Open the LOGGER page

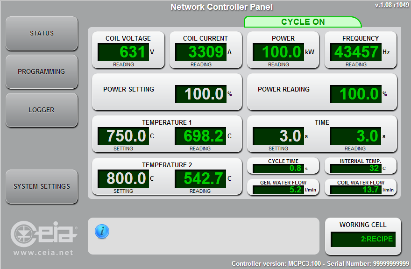[42, 110]
